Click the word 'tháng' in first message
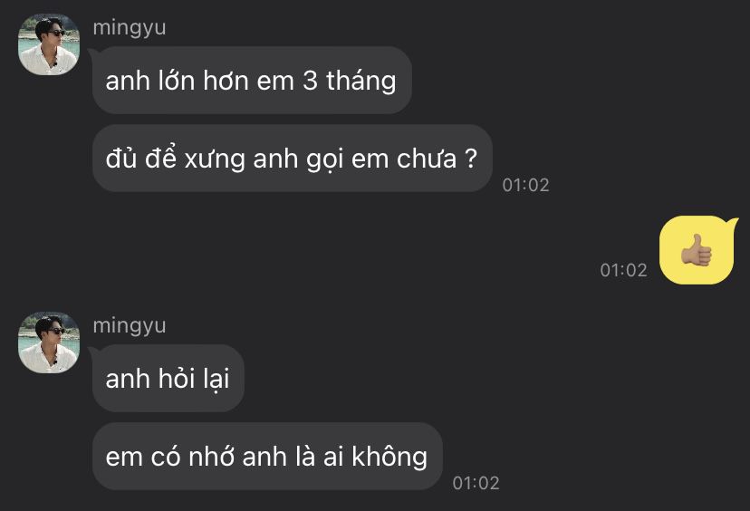 pyautogui.click(x=361, y=81)
